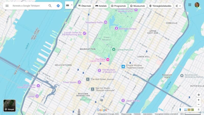The image size is (204, 115).
Task: Click the Tömegközlekedés chip
Action: [160, 6]
